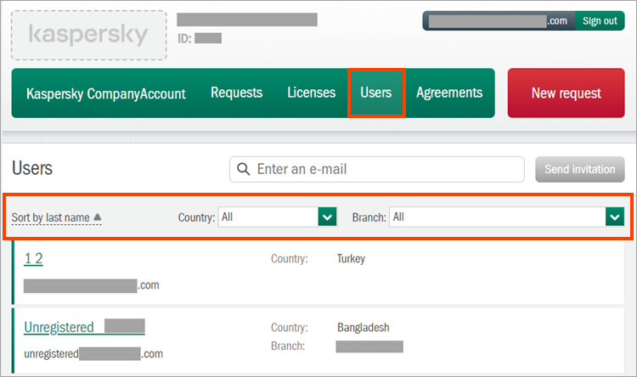Open the Branch filter dropdown field

click(506, 217)
